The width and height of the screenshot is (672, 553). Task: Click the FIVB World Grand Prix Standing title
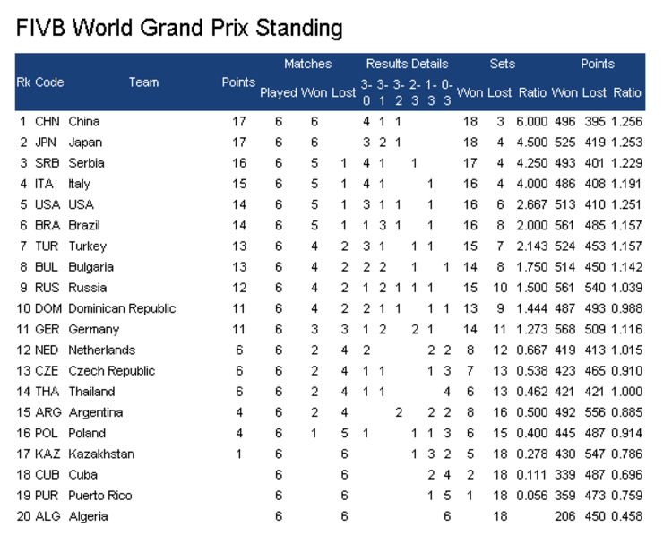tap(179, 29)
